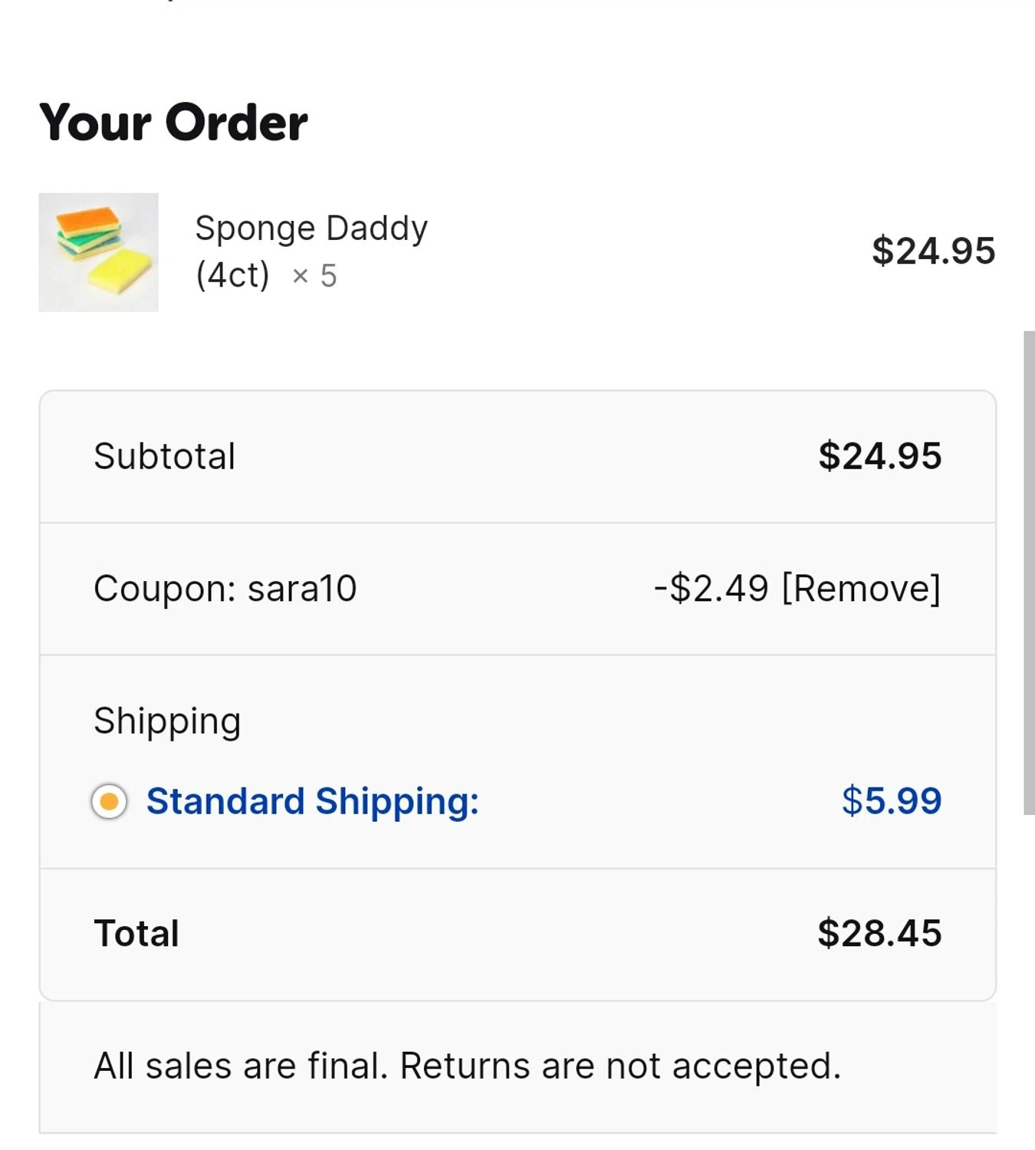
Task: Click the × 5 quantity indicator
Action: (314, 275)
